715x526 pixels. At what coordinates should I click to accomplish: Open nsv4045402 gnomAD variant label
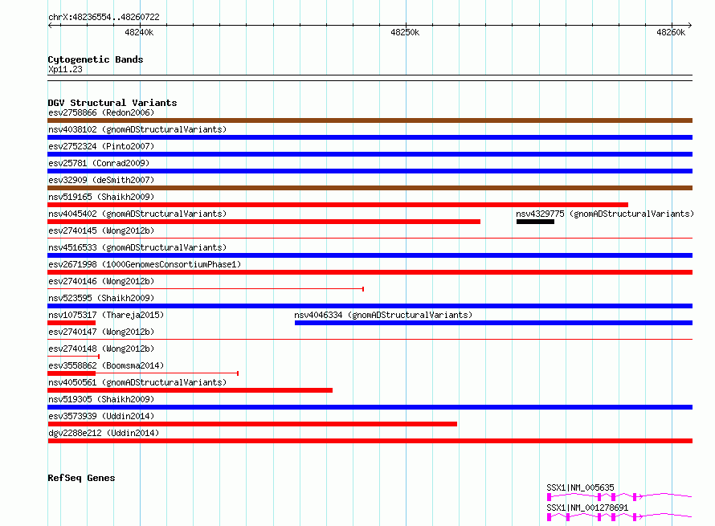coord(137,214)
